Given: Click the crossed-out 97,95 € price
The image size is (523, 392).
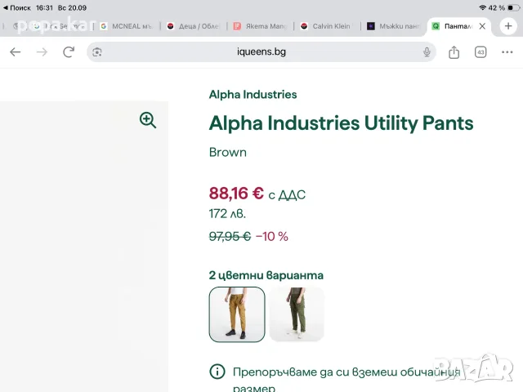Looking at the screenshot, I should (230, 236).
